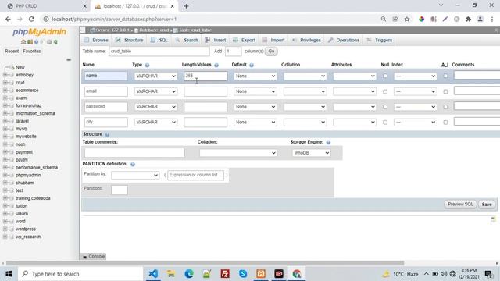
Task: Open help icon next to Structure heading
Action: 107,134
